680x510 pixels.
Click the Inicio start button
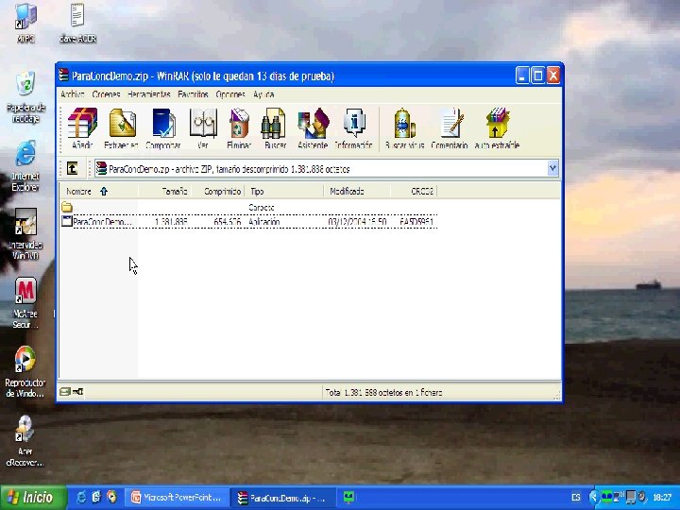click(x=33, y=497)
